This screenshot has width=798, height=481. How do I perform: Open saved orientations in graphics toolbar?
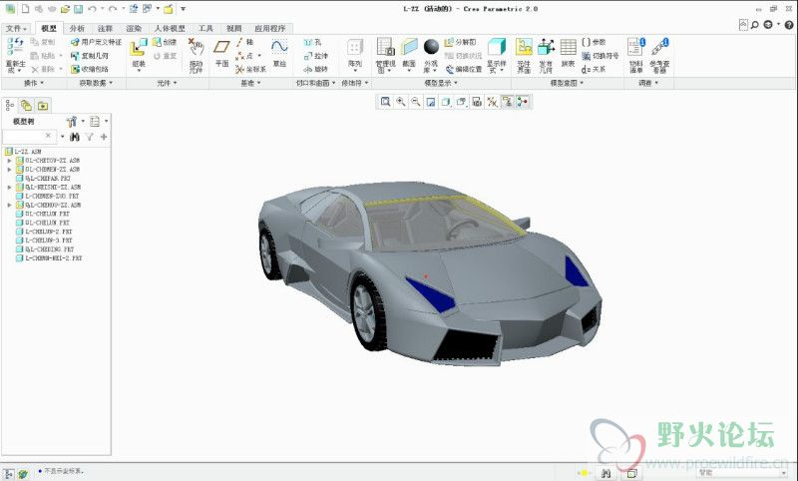tap(461, 102)
